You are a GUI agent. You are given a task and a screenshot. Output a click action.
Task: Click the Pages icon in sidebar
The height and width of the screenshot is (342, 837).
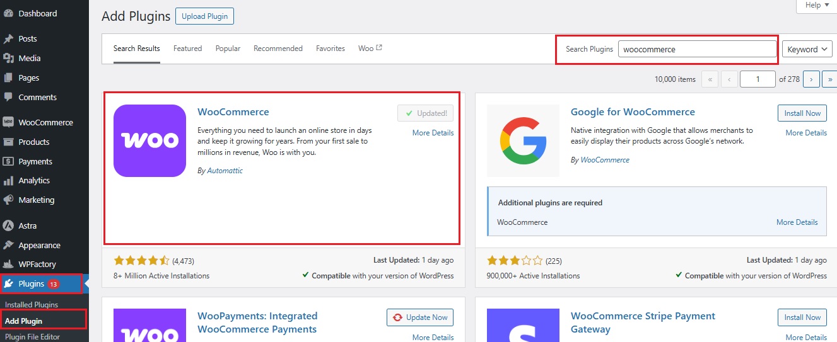[8, 77]
